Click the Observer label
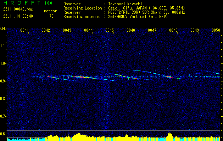 pyautogui.click(x=72, y=4)
